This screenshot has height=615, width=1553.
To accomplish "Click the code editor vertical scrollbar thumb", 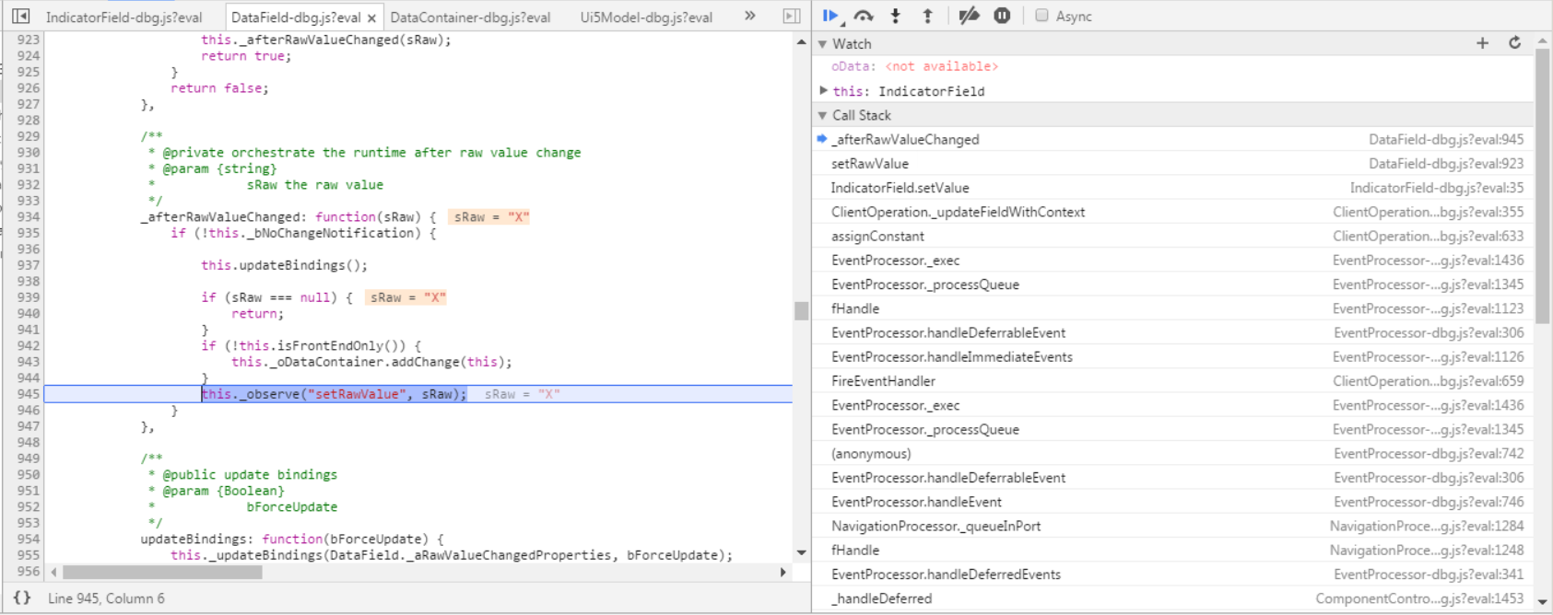I will [801, 310].
